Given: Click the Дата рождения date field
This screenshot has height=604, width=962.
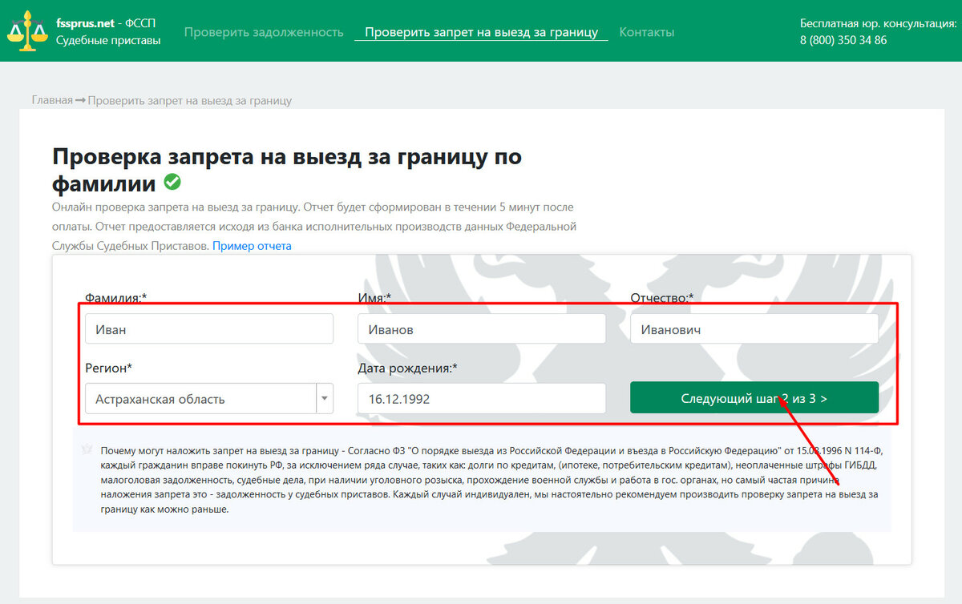Looking at the screenshot, I should tap(481, 398).
